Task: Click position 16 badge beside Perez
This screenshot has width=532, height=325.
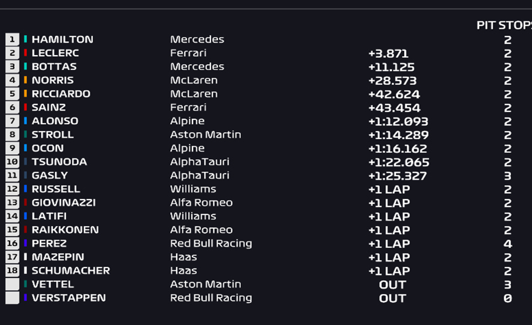Action: 12,243
